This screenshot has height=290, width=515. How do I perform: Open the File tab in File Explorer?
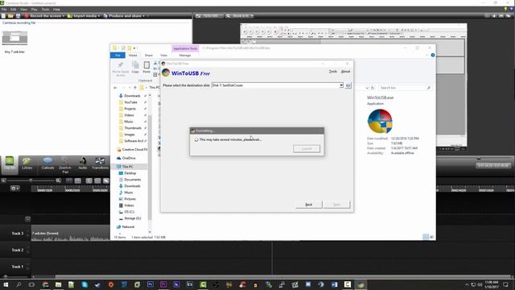[x=117, y=56]
